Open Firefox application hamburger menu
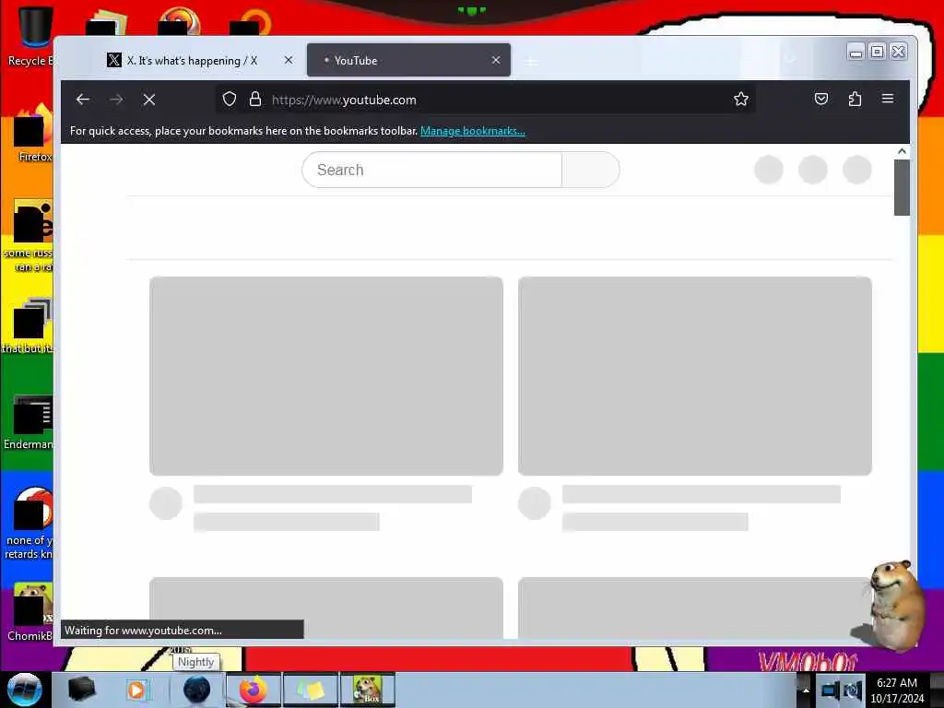This screenshot has height=708, width=944. 888,99
